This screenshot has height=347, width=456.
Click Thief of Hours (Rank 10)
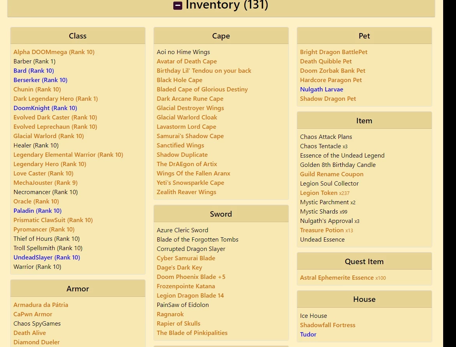pyautogui.click(x=46, y=238)
